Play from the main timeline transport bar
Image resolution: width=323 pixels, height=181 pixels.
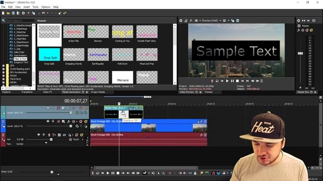(107, 173)
